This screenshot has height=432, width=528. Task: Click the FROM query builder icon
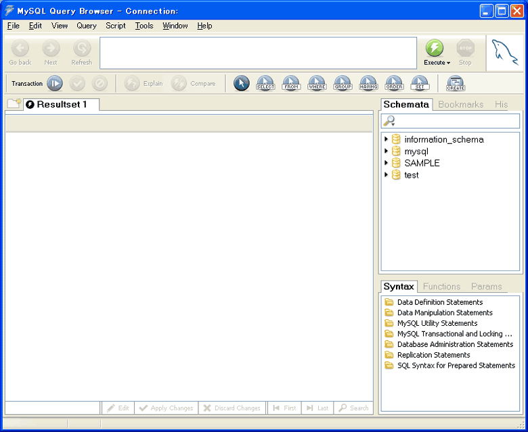click(x=291, y=83)
